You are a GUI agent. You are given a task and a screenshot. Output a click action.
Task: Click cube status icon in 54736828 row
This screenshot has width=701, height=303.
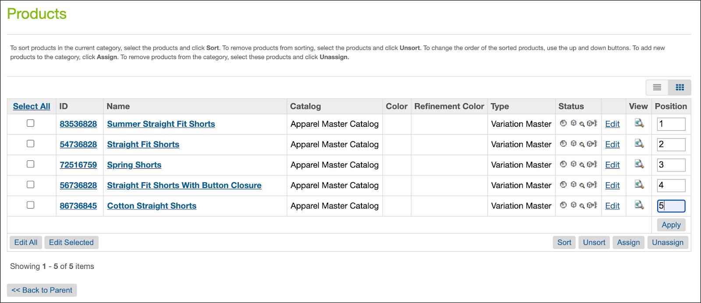574,143
